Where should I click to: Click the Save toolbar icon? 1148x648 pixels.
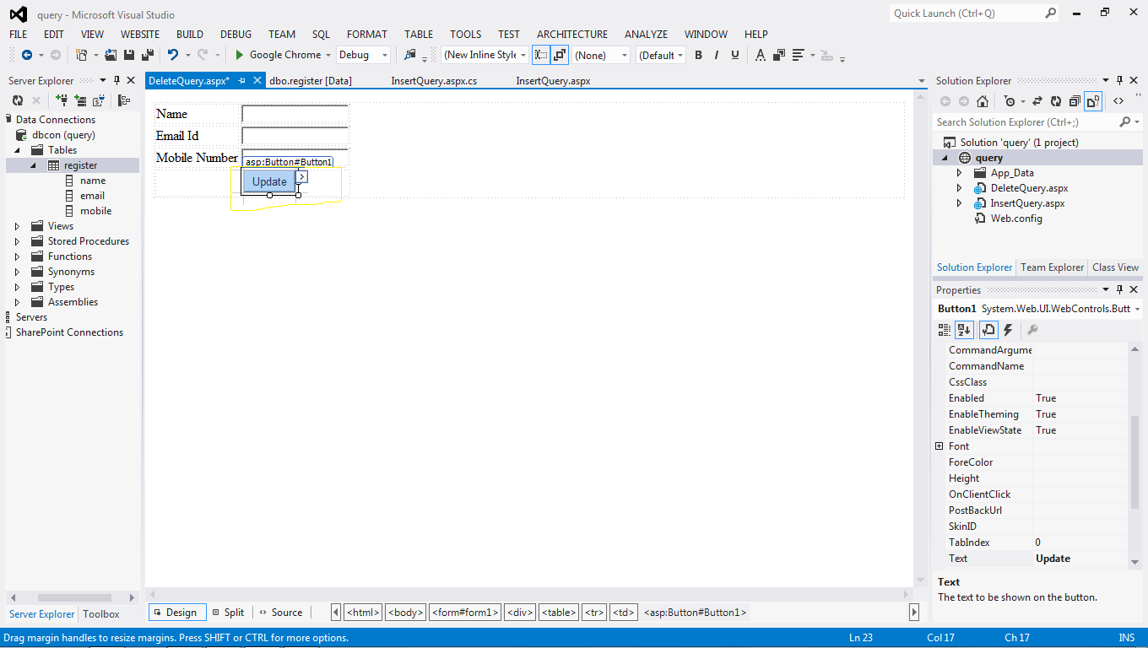point(129,55)
